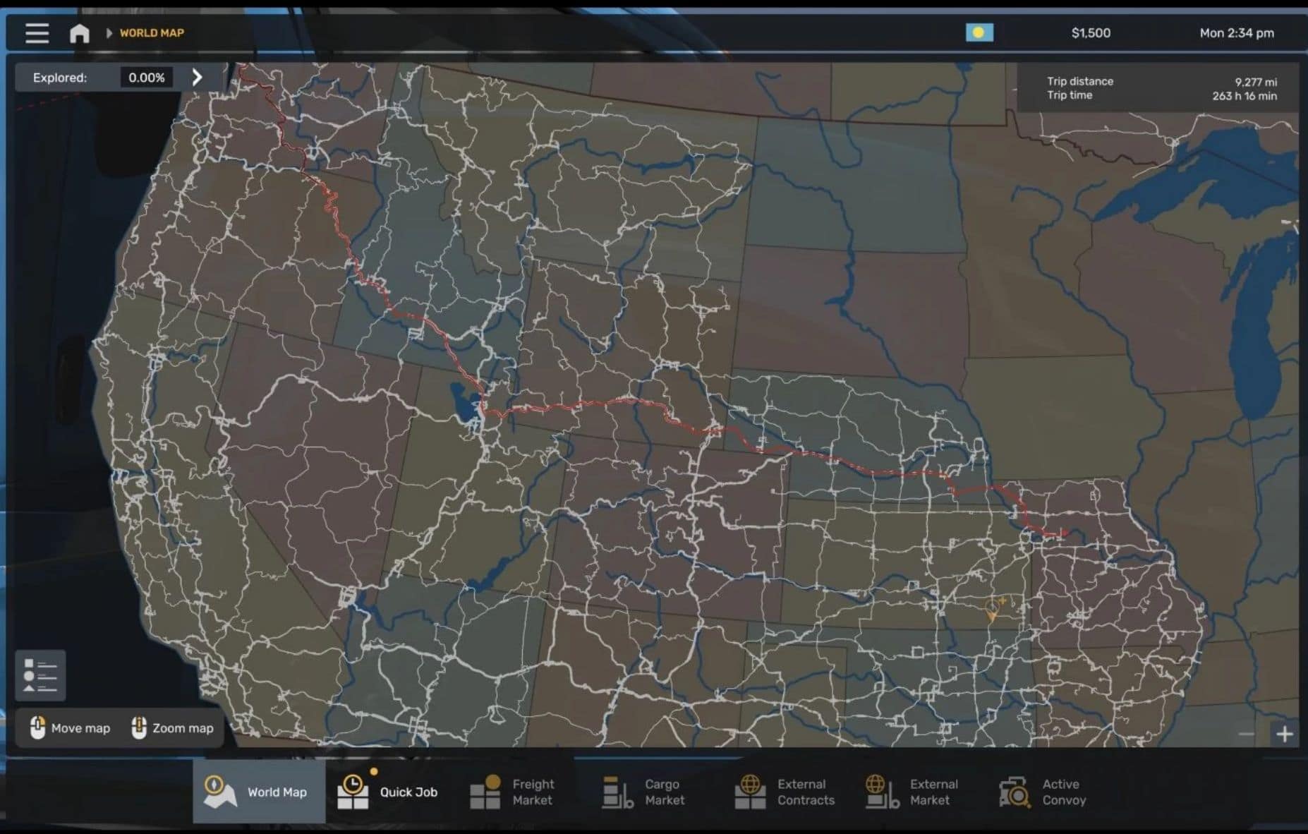Open the External Market tab
Image resolution: width=1308 pixels, height=834 pixels.
914,792
